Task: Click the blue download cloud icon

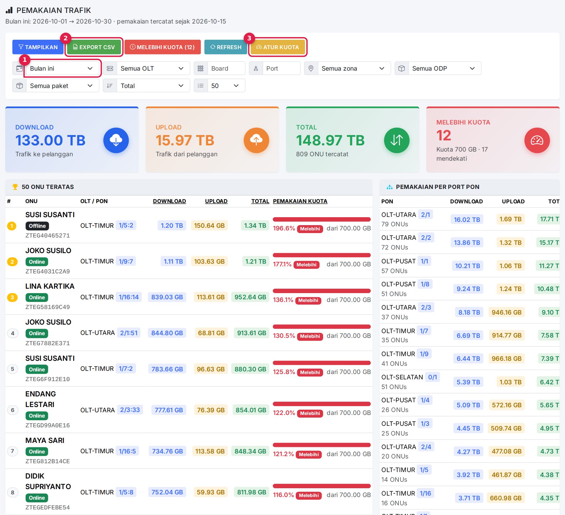Action: tap(116, 140)
